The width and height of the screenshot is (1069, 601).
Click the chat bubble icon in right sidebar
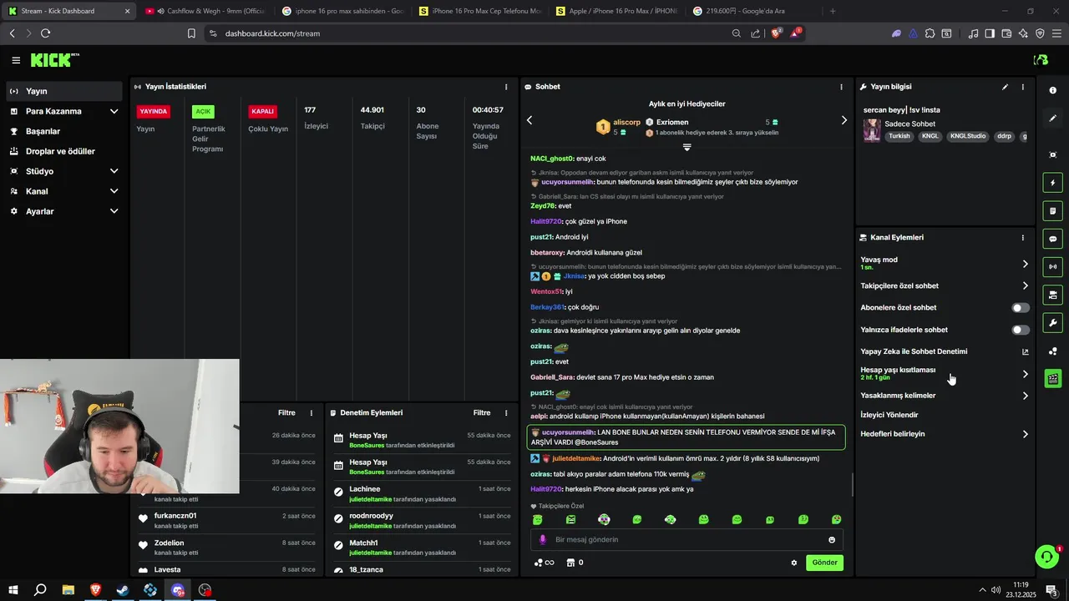pyautogui.click(x=1053, y=239)
